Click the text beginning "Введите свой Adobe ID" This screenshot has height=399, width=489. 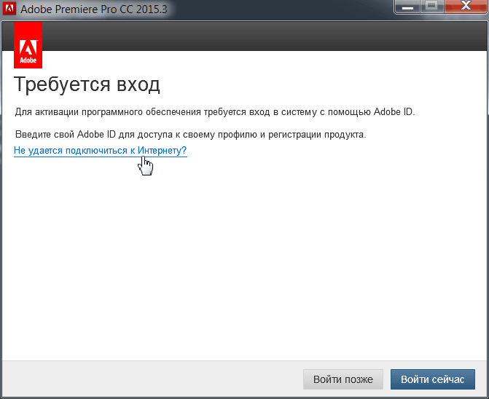tap(190, 135)
